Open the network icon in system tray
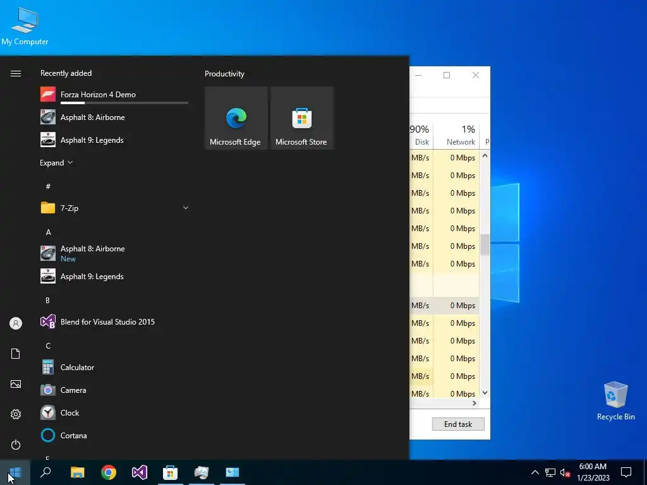 click(550, 472)
